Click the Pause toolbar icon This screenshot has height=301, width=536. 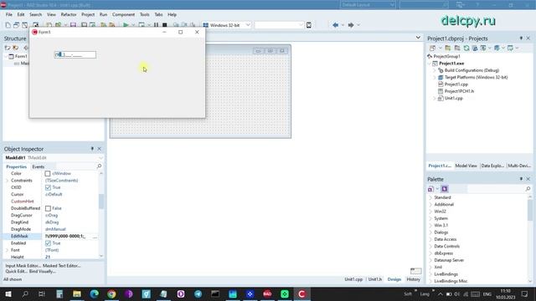[156, 25]
